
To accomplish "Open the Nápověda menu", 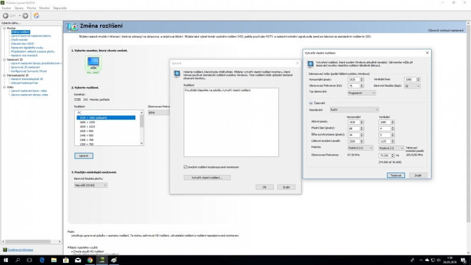I will [x=60, y=8].
